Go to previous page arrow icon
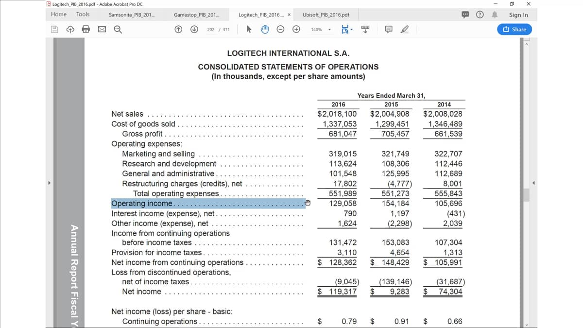Image resolution: width=583 pixels, height=328 pixels. point(179,29)
